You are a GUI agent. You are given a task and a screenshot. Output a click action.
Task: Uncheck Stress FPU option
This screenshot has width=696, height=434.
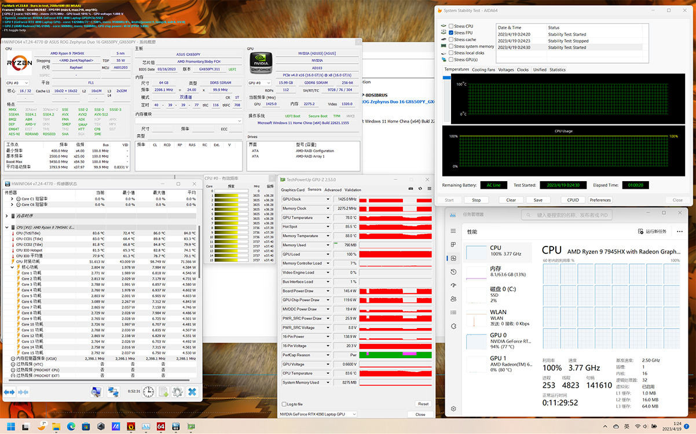[451, 33]
